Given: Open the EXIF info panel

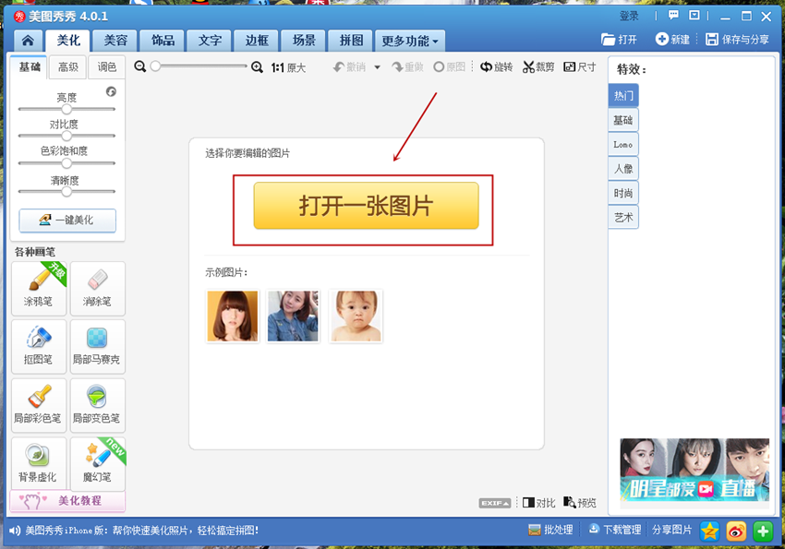Looking at the screenshot, I should pos(495,503).
